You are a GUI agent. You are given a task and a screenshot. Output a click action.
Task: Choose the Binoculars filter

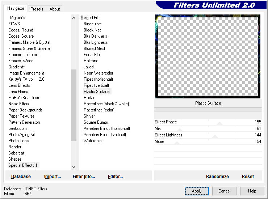tap(92, 24)
